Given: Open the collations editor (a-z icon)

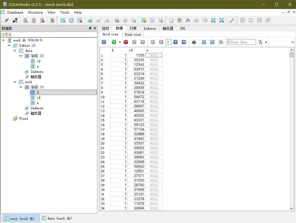Looking at the screenshot, I should pos(196,20).
